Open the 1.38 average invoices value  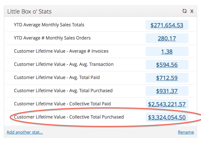click(x=167, y=51)
